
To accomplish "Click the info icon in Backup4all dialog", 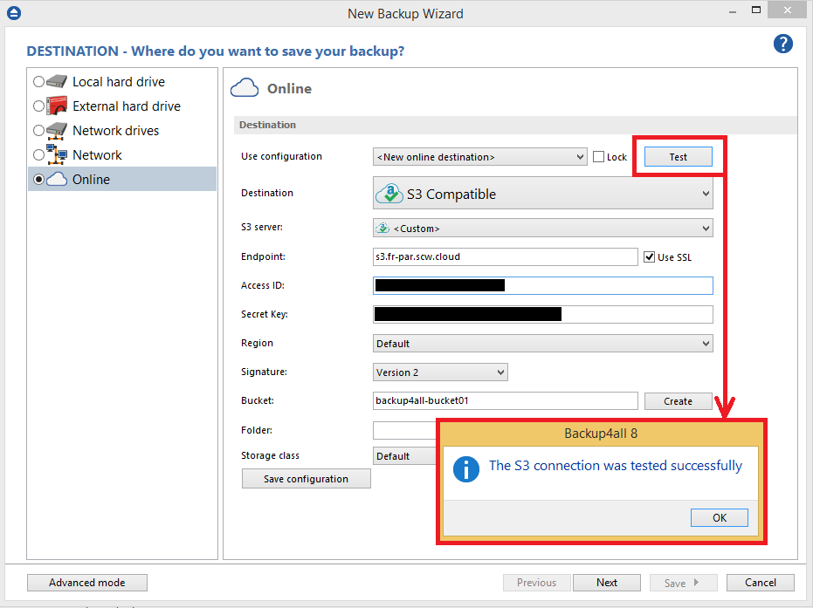I will pyautogui.click(x=466, y=469).
